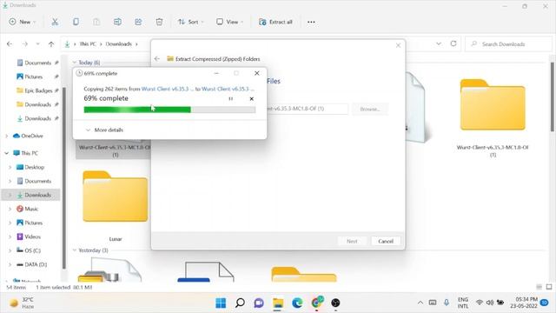
Task: Open taskbar Search
Action: coord(240,303)
